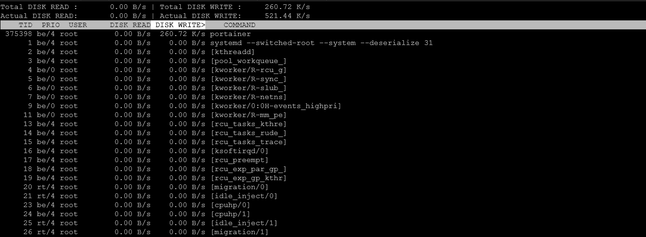The image size is (646, 237).
Task: Click the [ksoftirqd/0] process
Action: click(x=239, y=151)
